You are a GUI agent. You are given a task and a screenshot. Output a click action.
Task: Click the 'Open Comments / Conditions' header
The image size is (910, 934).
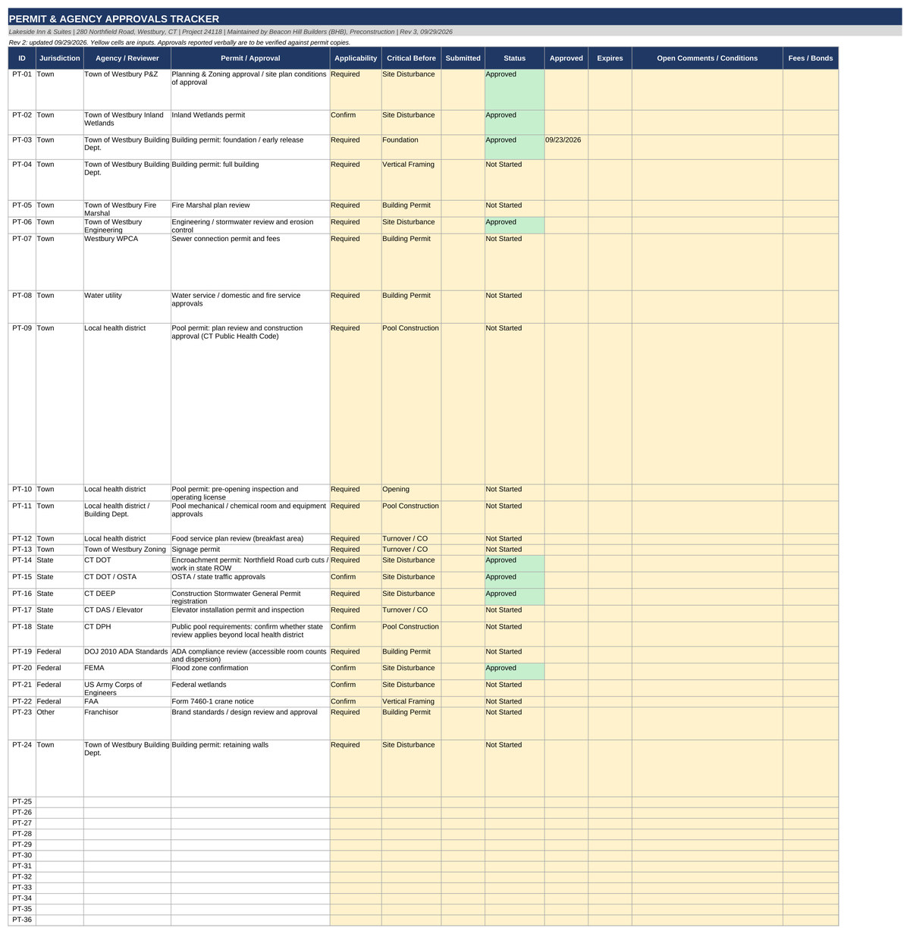pos(707,58)
